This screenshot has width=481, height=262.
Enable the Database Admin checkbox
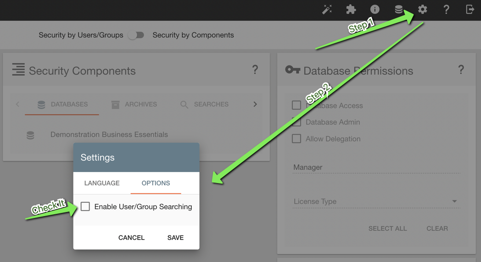(296, 122)
